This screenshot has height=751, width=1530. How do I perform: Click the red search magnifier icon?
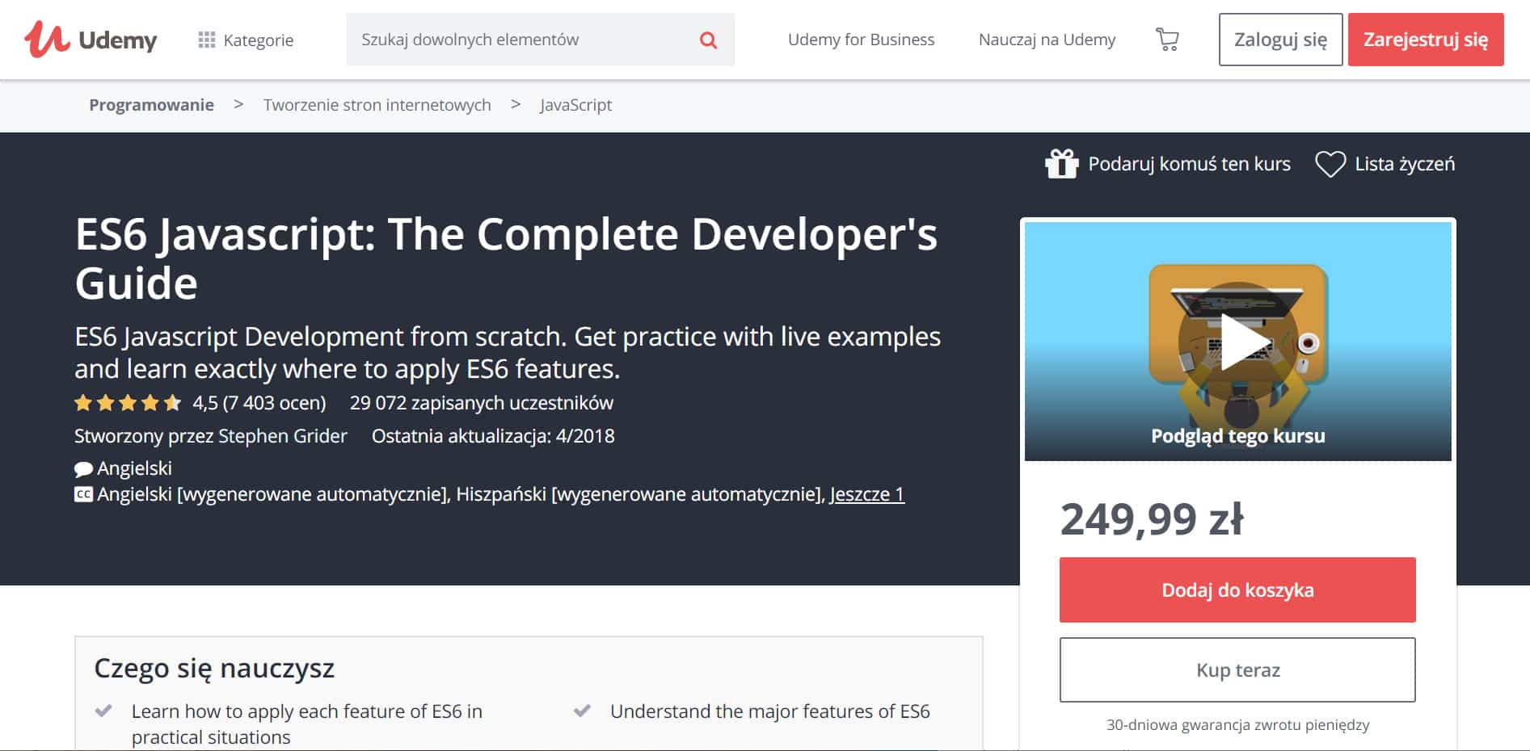point(708,40)
